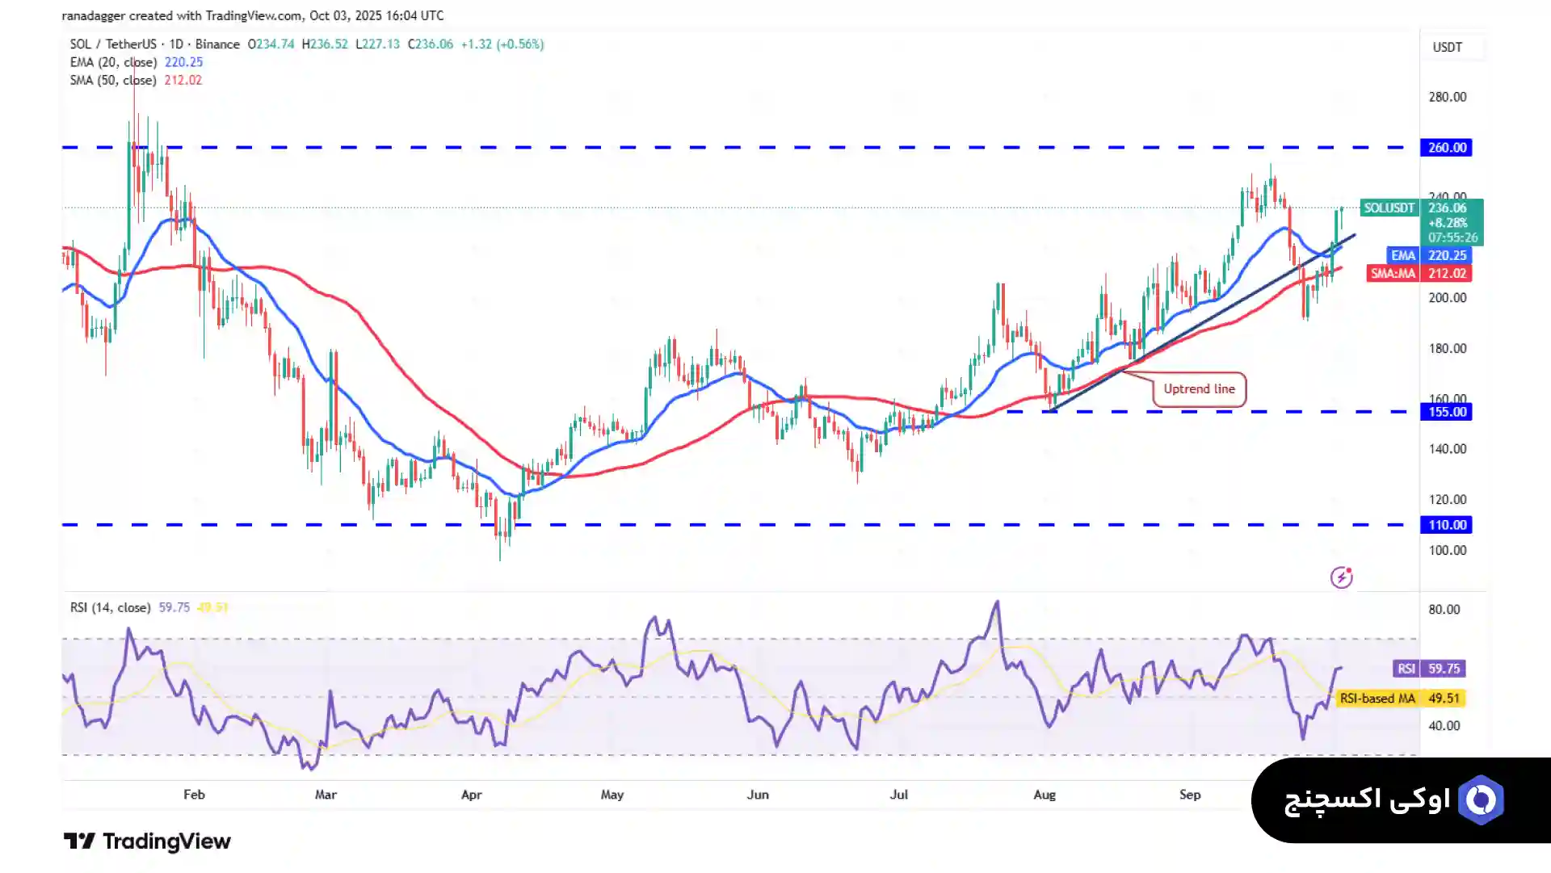Select the SMA (50, close) indicator legend
The height and width of the screenshot is (873, 1551).
[x=113, y=81]
